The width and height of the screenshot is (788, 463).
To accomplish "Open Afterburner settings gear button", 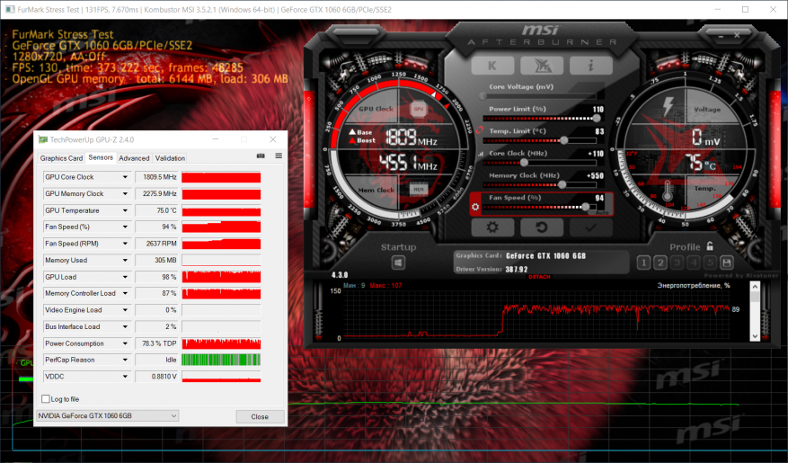I will coord(492,227).
